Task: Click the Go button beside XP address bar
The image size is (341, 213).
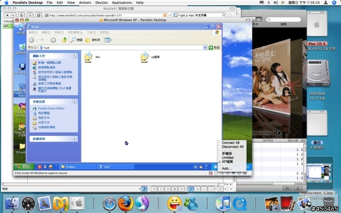Action: point(214,47)
